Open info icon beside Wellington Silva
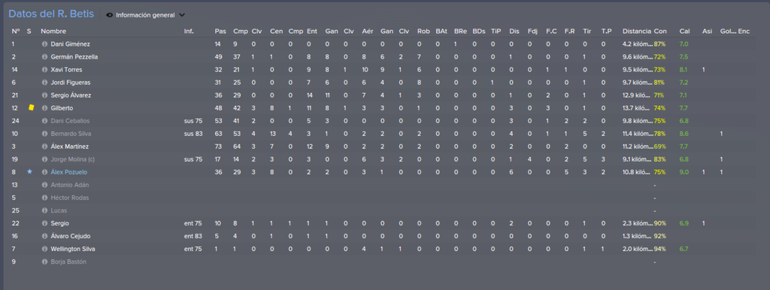The width and height of the screenshot is (770, 290). [44, 249]
